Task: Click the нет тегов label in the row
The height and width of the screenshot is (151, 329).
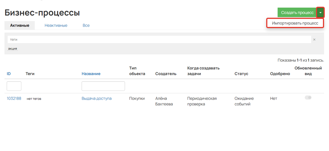Action: pyautogui.click(x=34, y=99)
